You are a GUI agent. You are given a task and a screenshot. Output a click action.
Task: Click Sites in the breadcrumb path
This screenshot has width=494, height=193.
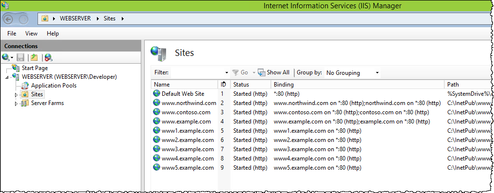110,18
